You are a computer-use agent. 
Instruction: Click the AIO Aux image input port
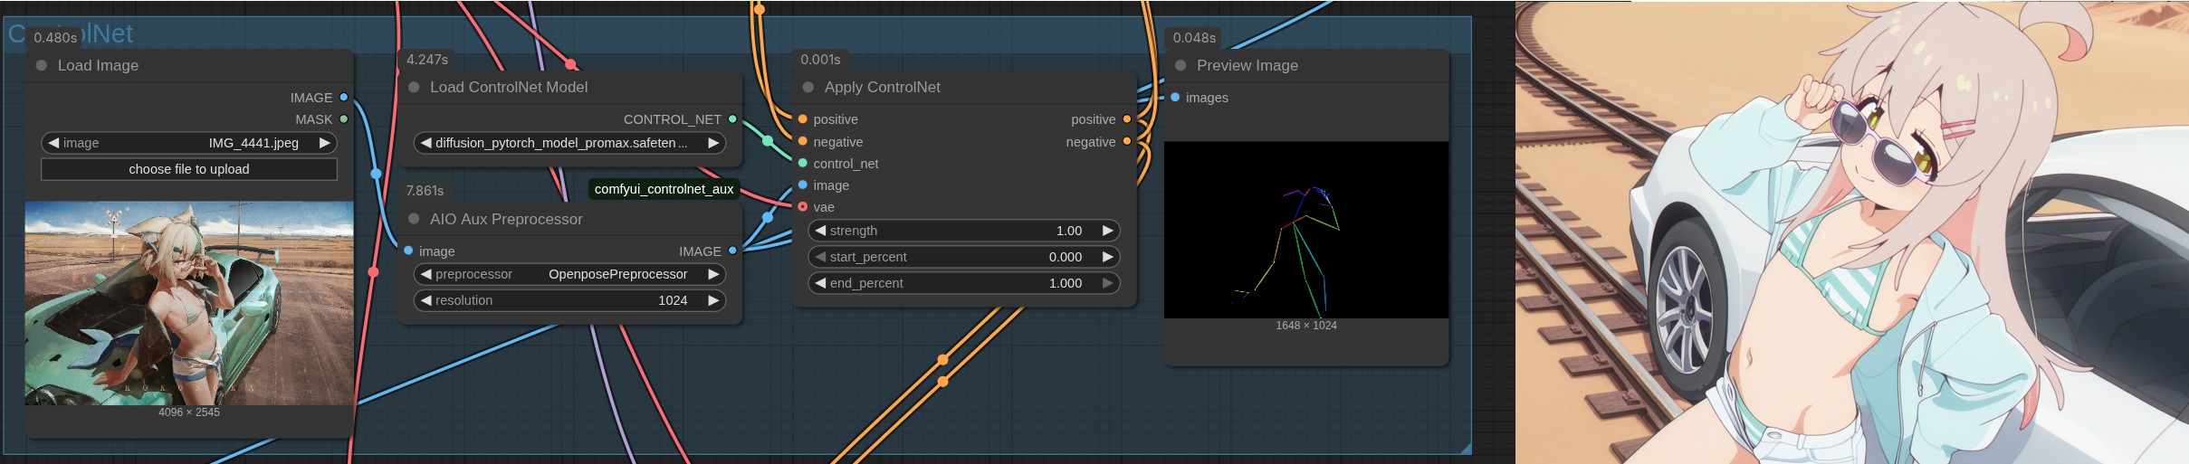[409, 251]
